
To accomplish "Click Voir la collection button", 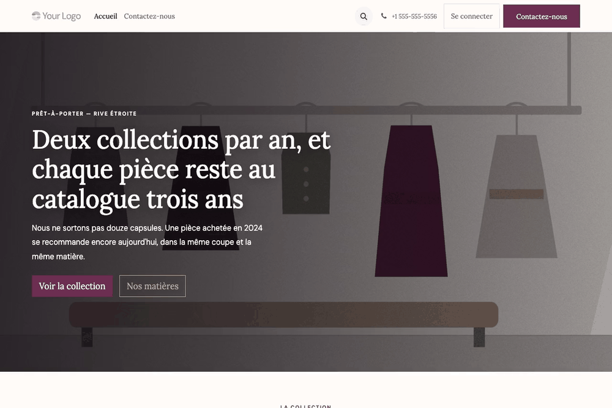I will coord(72,286).
